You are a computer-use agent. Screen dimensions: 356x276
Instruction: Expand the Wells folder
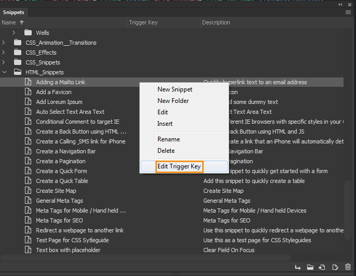point(14,33)
